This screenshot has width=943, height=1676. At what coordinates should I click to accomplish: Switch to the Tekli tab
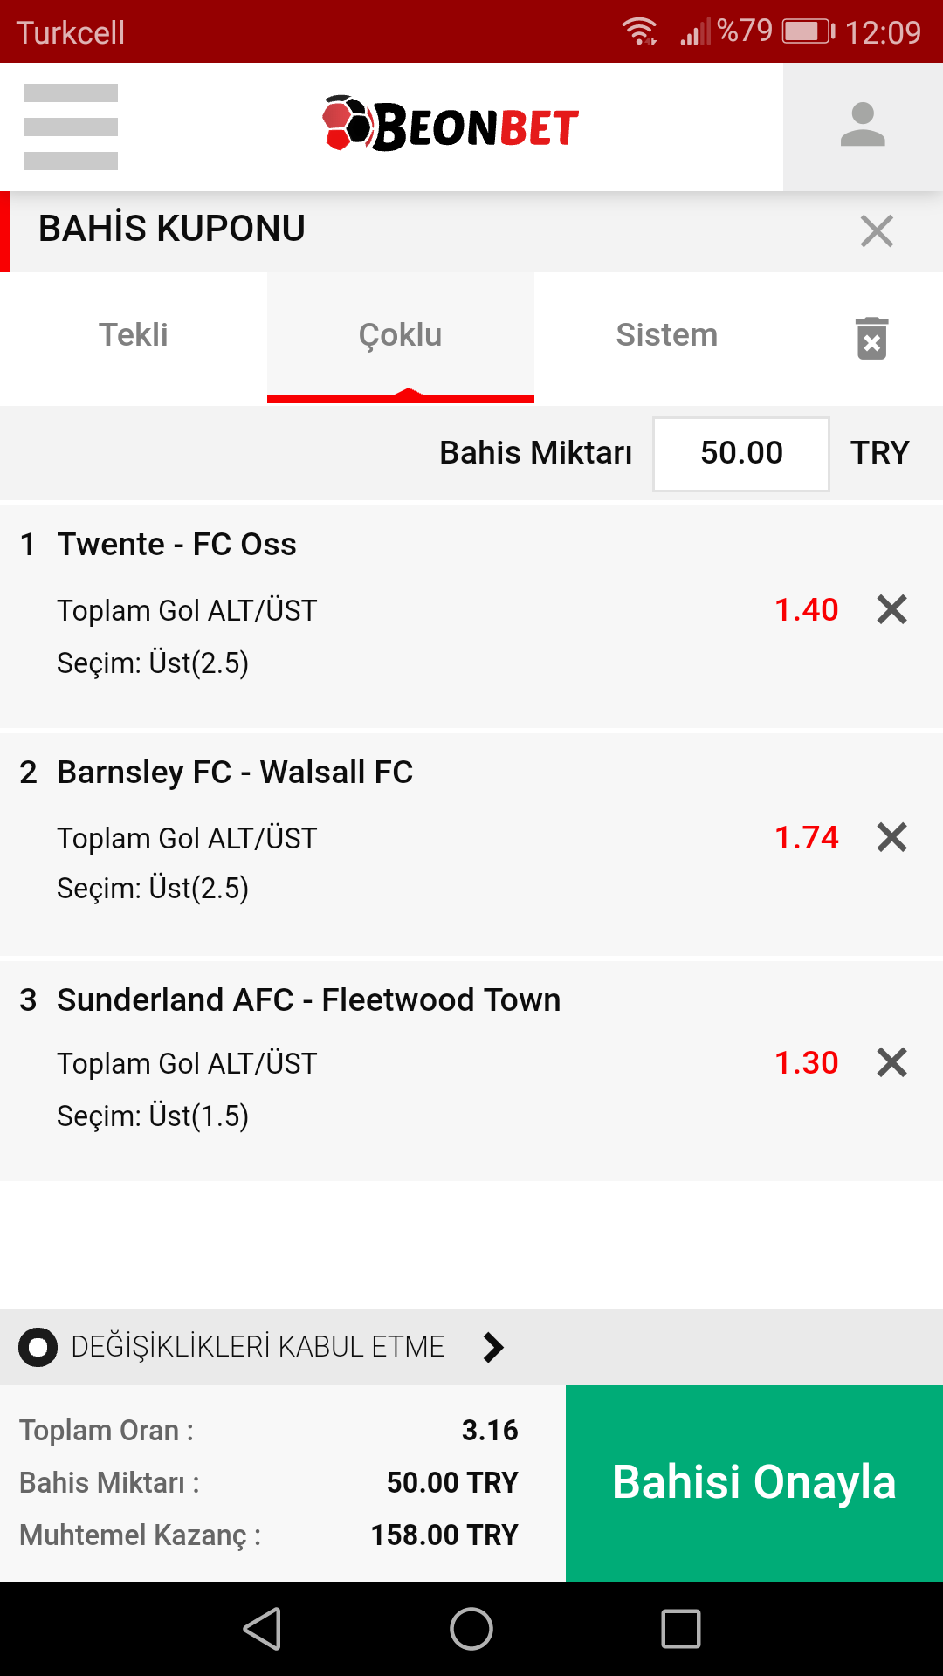pyautogui.click(x=134, y=335)
